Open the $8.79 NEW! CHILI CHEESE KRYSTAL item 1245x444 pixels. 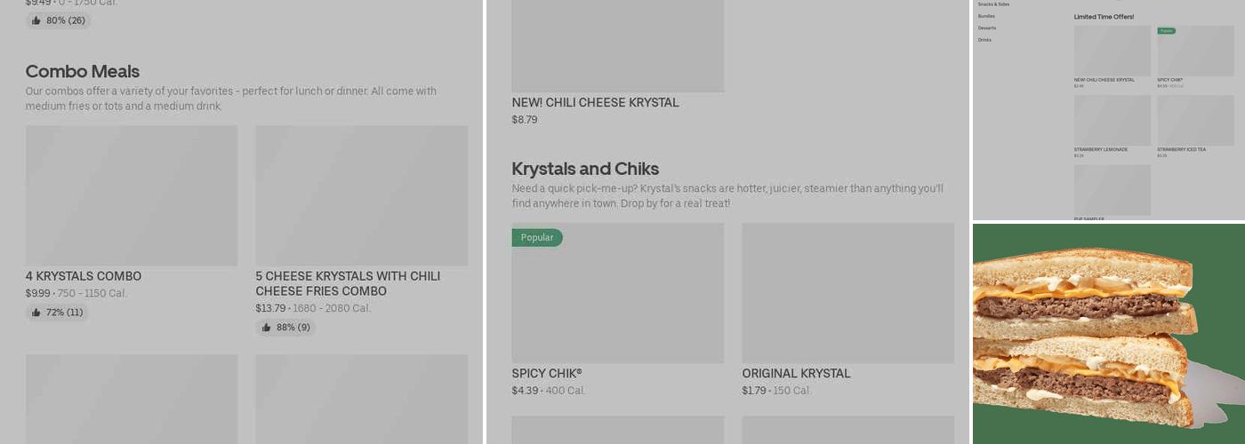click(595, 103)
